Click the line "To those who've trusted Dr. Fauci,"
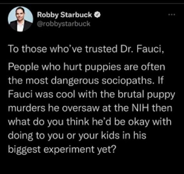 click(86, 49)
